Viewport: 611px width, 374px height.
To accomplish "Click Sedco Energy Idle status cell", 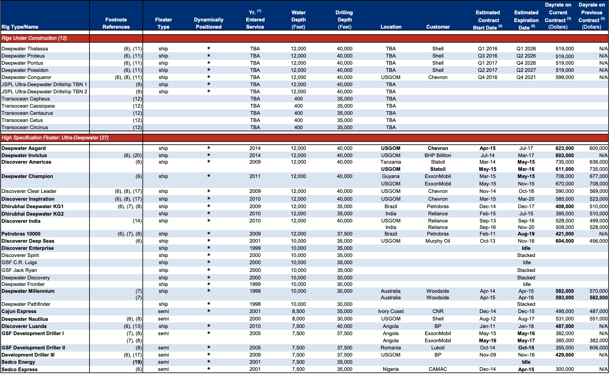I will [526, 362].
